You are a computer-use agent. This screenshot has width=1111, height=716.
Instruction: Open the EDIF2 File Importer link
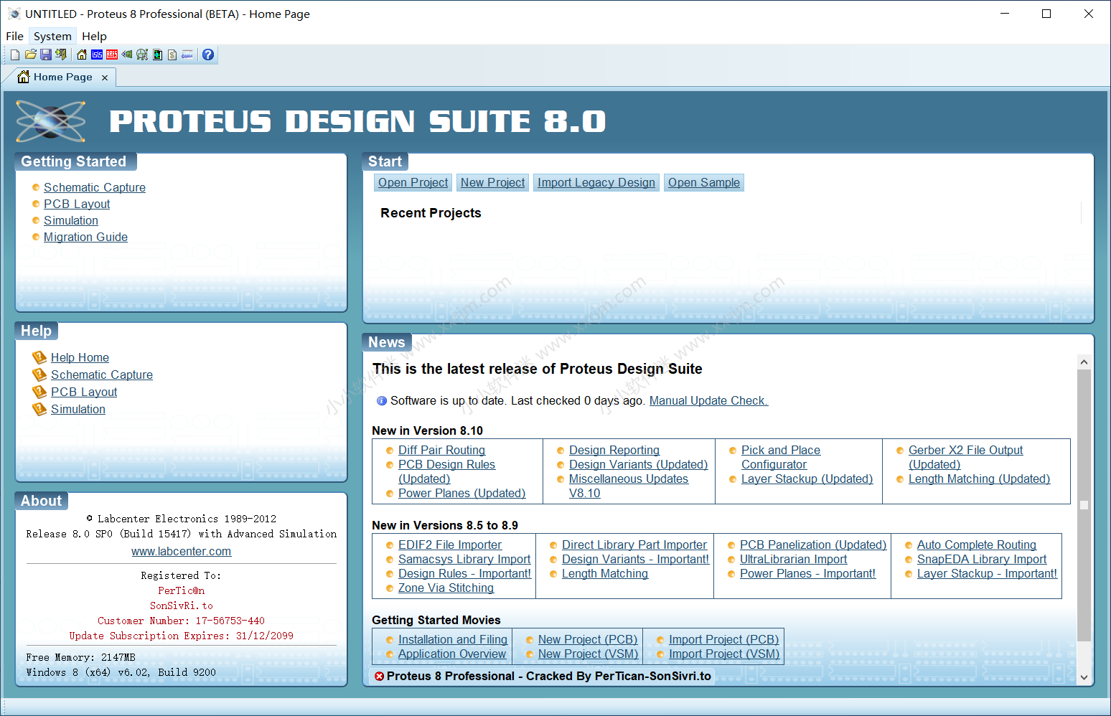point(450,545)
